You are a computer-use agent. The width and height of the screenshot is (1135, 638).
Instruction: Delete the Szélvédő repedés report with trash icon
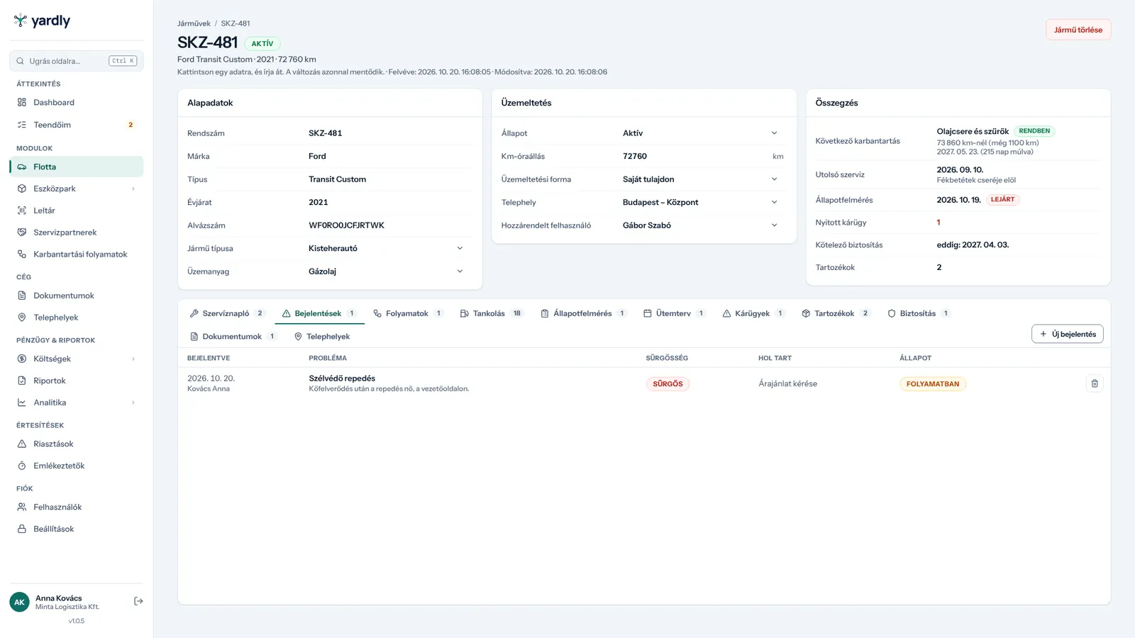click(x=1095, y=384)
